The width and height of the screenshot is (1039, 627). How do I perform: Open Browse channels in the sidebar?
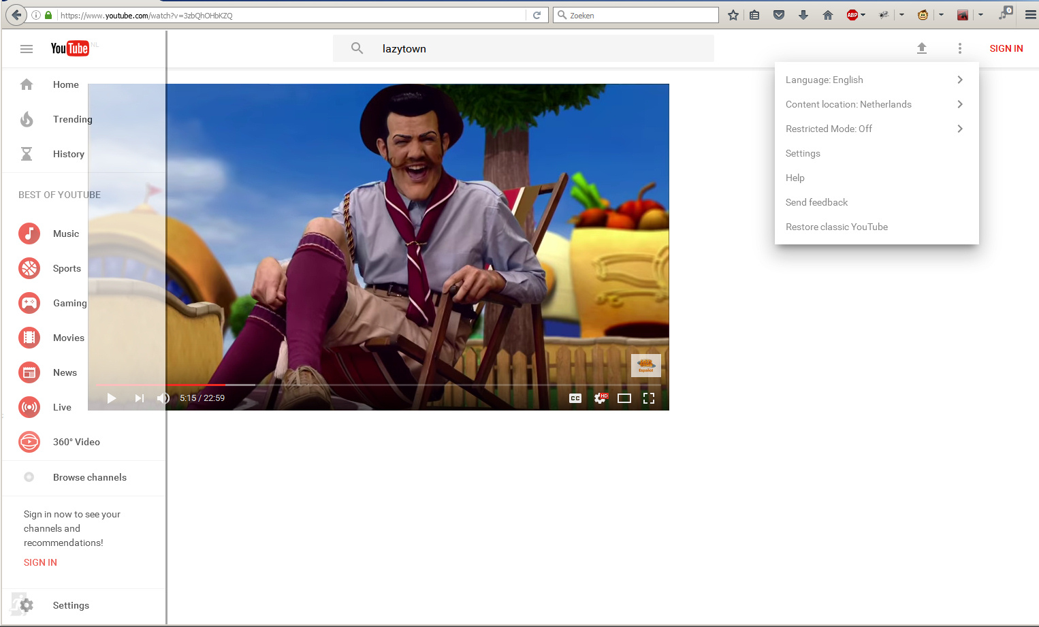click(x=89, y=477)
